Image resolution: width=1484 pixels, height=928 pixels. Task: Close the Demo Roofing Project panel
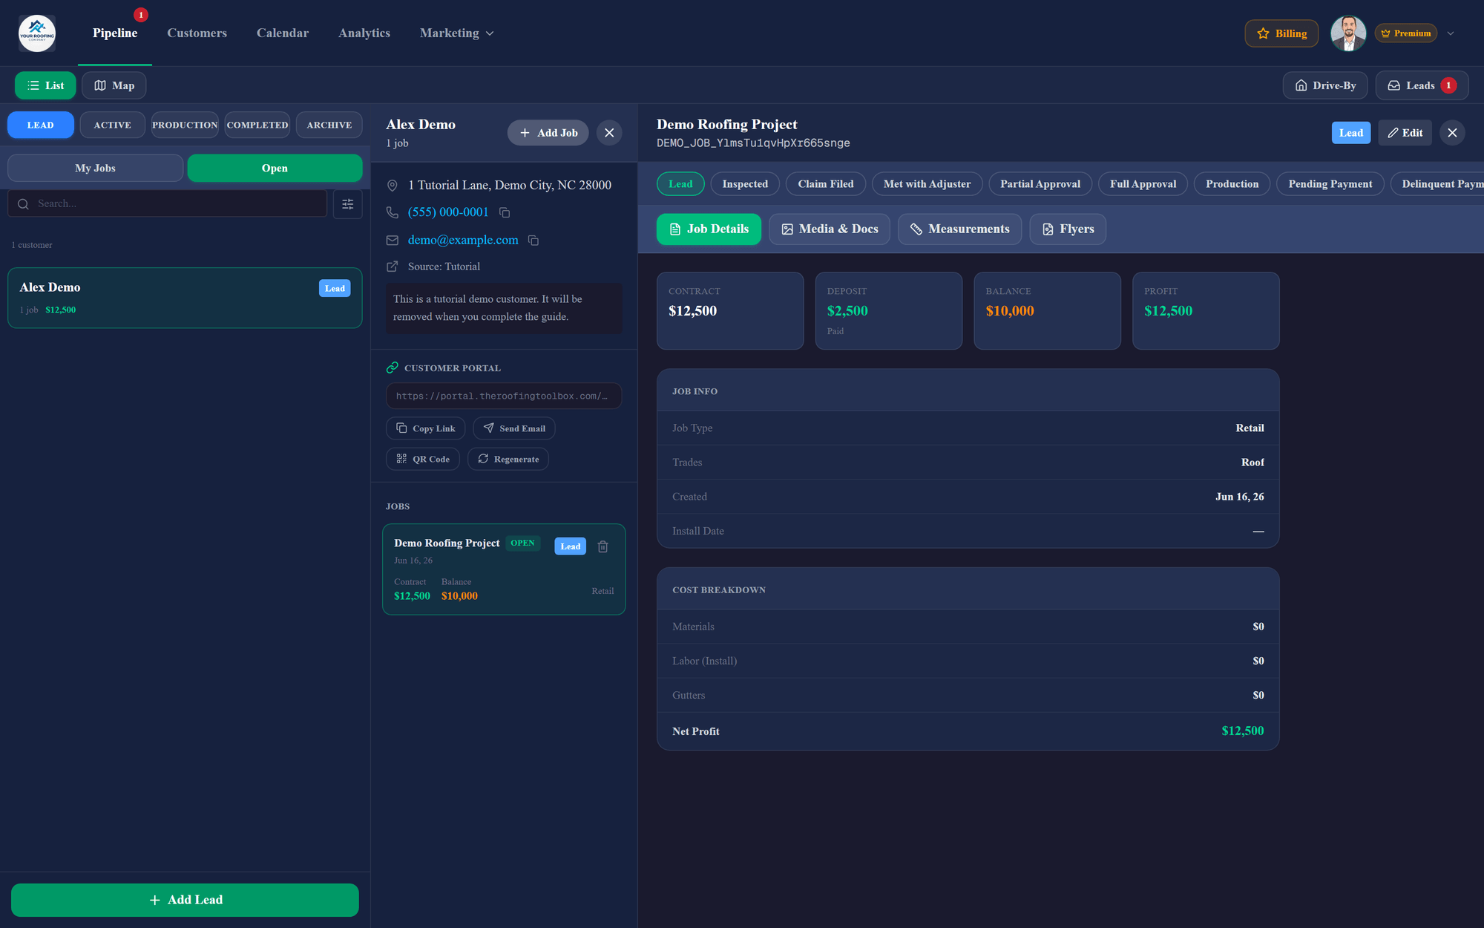pyautogui.click(x=1452, y=133)
